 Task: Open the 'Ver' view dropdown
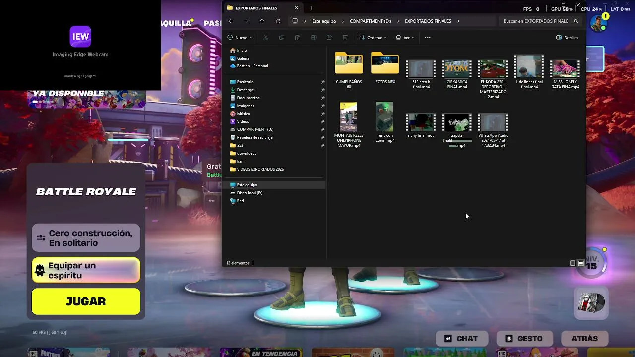coord(405,38)
